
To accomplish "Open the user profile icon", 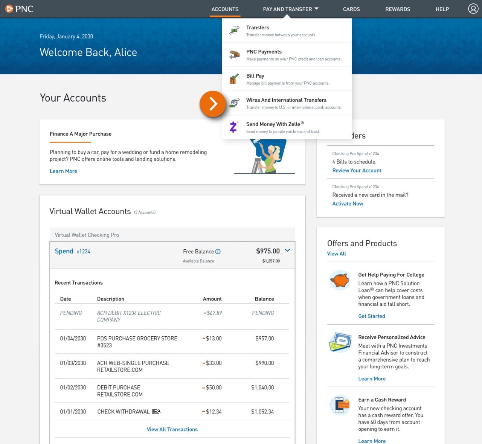I will click(473, 9).
